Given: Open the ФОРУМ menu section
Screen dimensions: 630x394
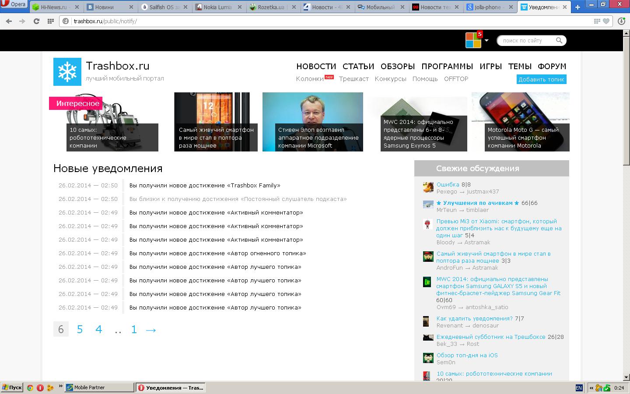Looking at the screenshot, I should click(x=552, y=67).
